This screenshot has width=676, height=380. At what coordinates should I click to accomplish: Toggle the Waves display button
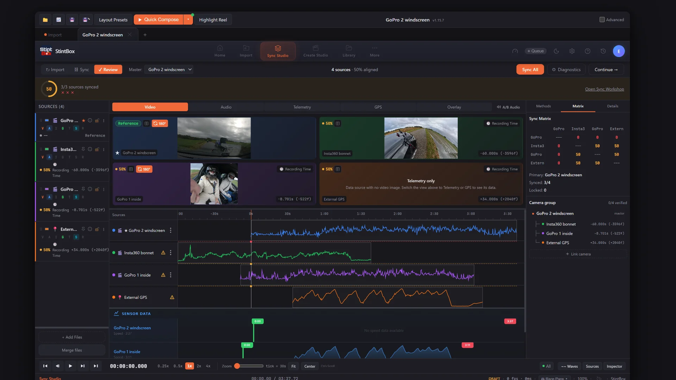pos(569,366)
